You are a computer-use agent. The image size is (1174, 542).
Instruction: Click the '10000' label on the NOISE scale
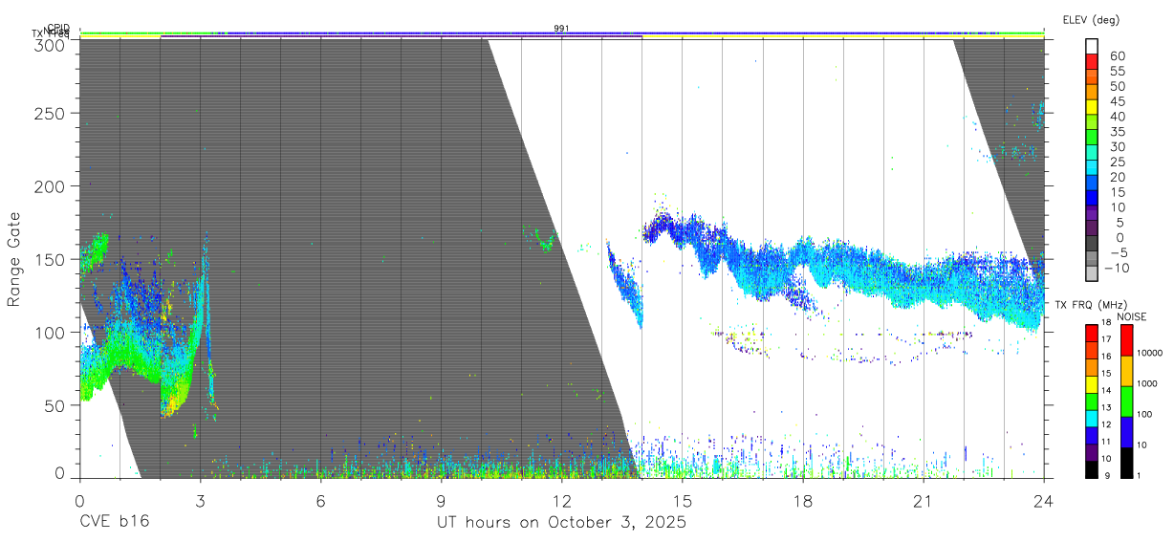(1149, 353)
